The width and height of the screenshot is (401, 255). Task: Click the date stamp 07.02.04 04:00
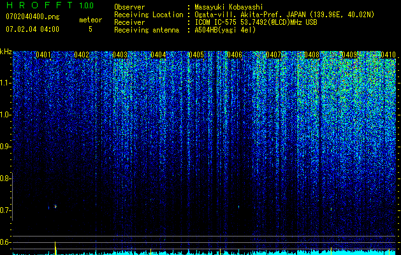(x=33, y=29)
